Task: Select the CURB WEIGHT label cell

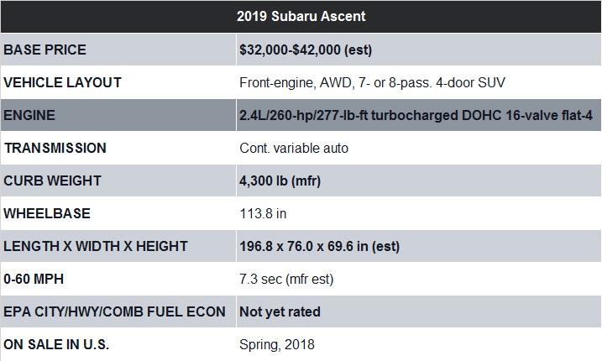Action: [x=118, y=180]
